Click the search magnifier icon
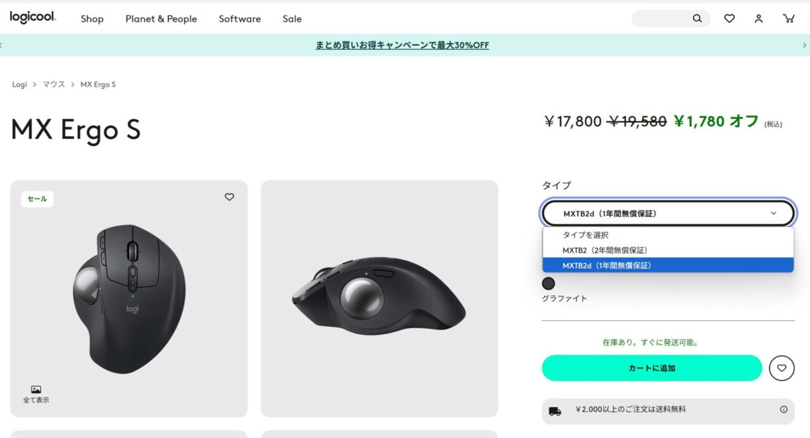This screenshot has width=810, height=438. point(697,18)
